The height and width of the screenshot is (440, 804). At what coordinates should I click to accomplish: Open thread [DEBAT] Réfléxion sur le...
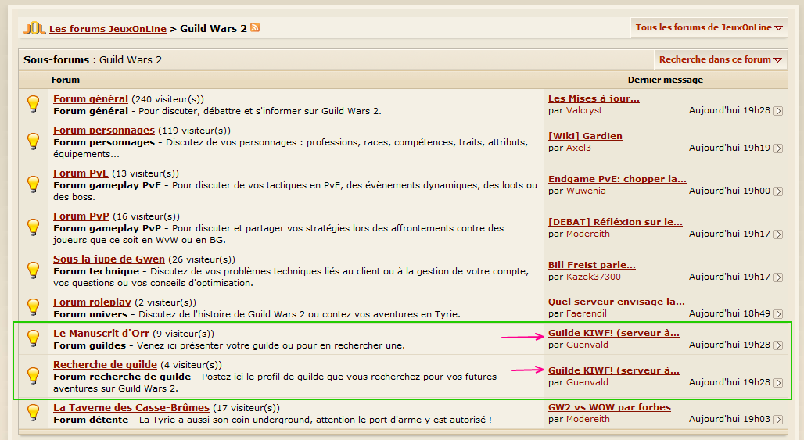click(x=616, y=222)
